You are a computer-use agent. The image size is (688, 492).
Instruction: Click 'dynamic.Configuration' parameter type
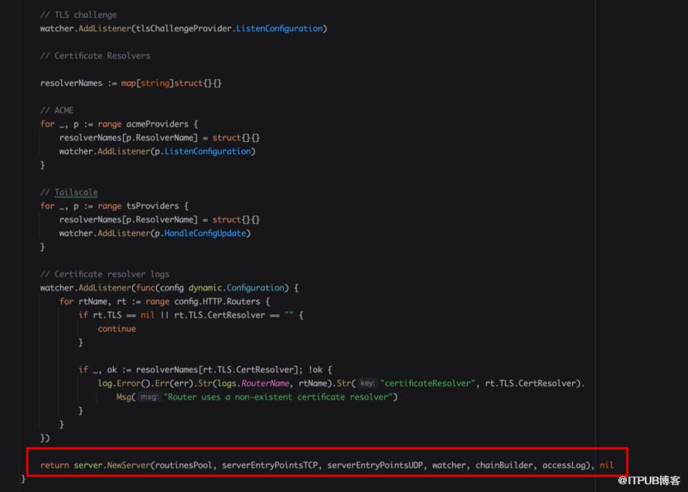coord(237,288)
